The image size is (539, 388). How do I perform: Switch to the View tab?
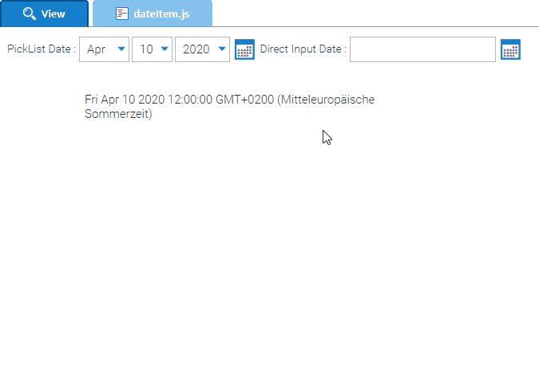pos(45,14)
